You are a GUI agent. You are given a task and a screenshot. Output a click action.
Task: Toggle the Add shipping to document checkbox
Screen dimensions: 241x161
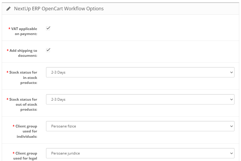coord(48,50)
